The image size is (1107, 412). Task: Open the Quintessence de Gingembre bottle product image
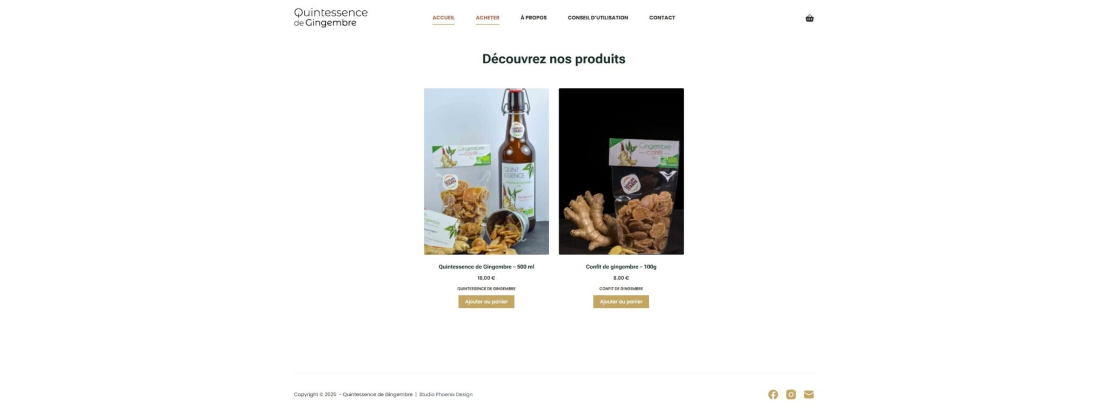pyautogui.click(x=486, y=171)
